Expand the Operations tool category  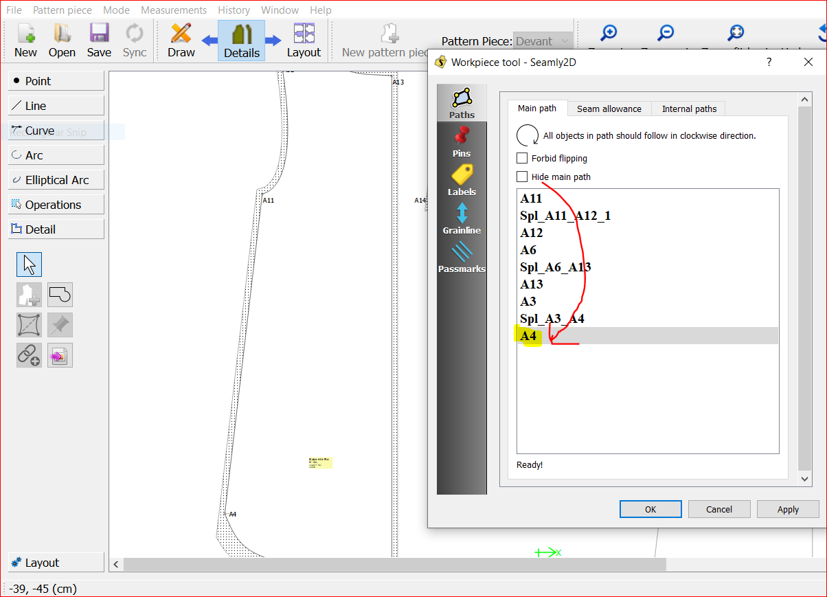coord(56,205)
